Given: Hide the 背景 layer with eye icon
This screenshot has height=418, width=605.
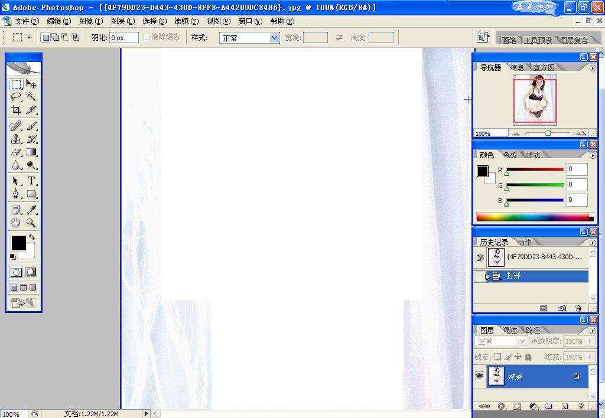Looking at the screenshot, I should tap(479, 376).
